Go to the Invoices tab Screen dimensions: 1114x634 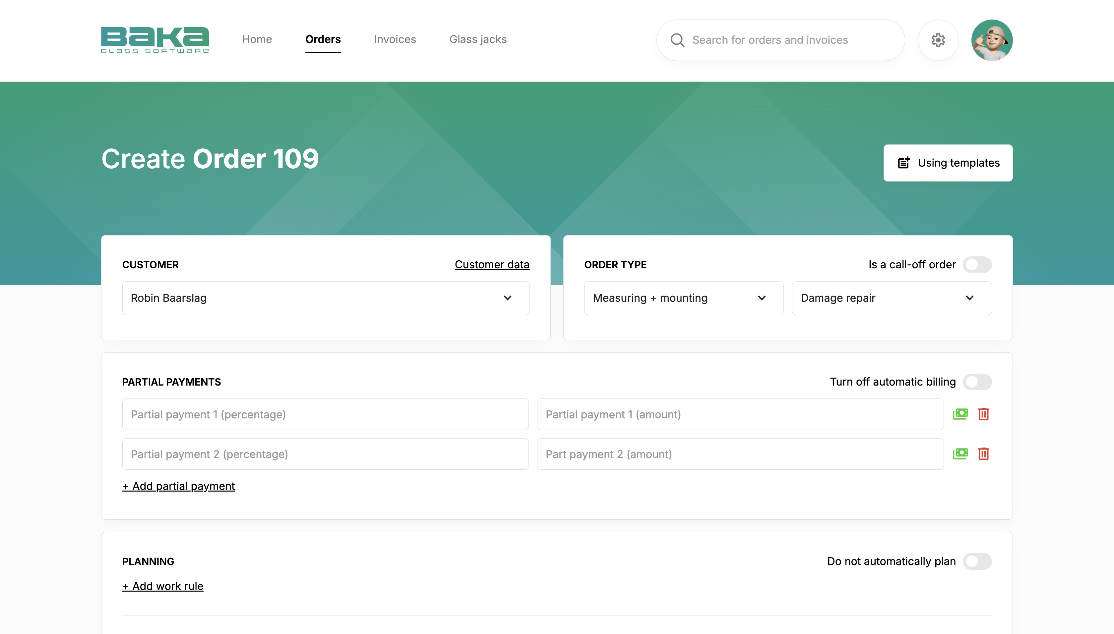395,39
